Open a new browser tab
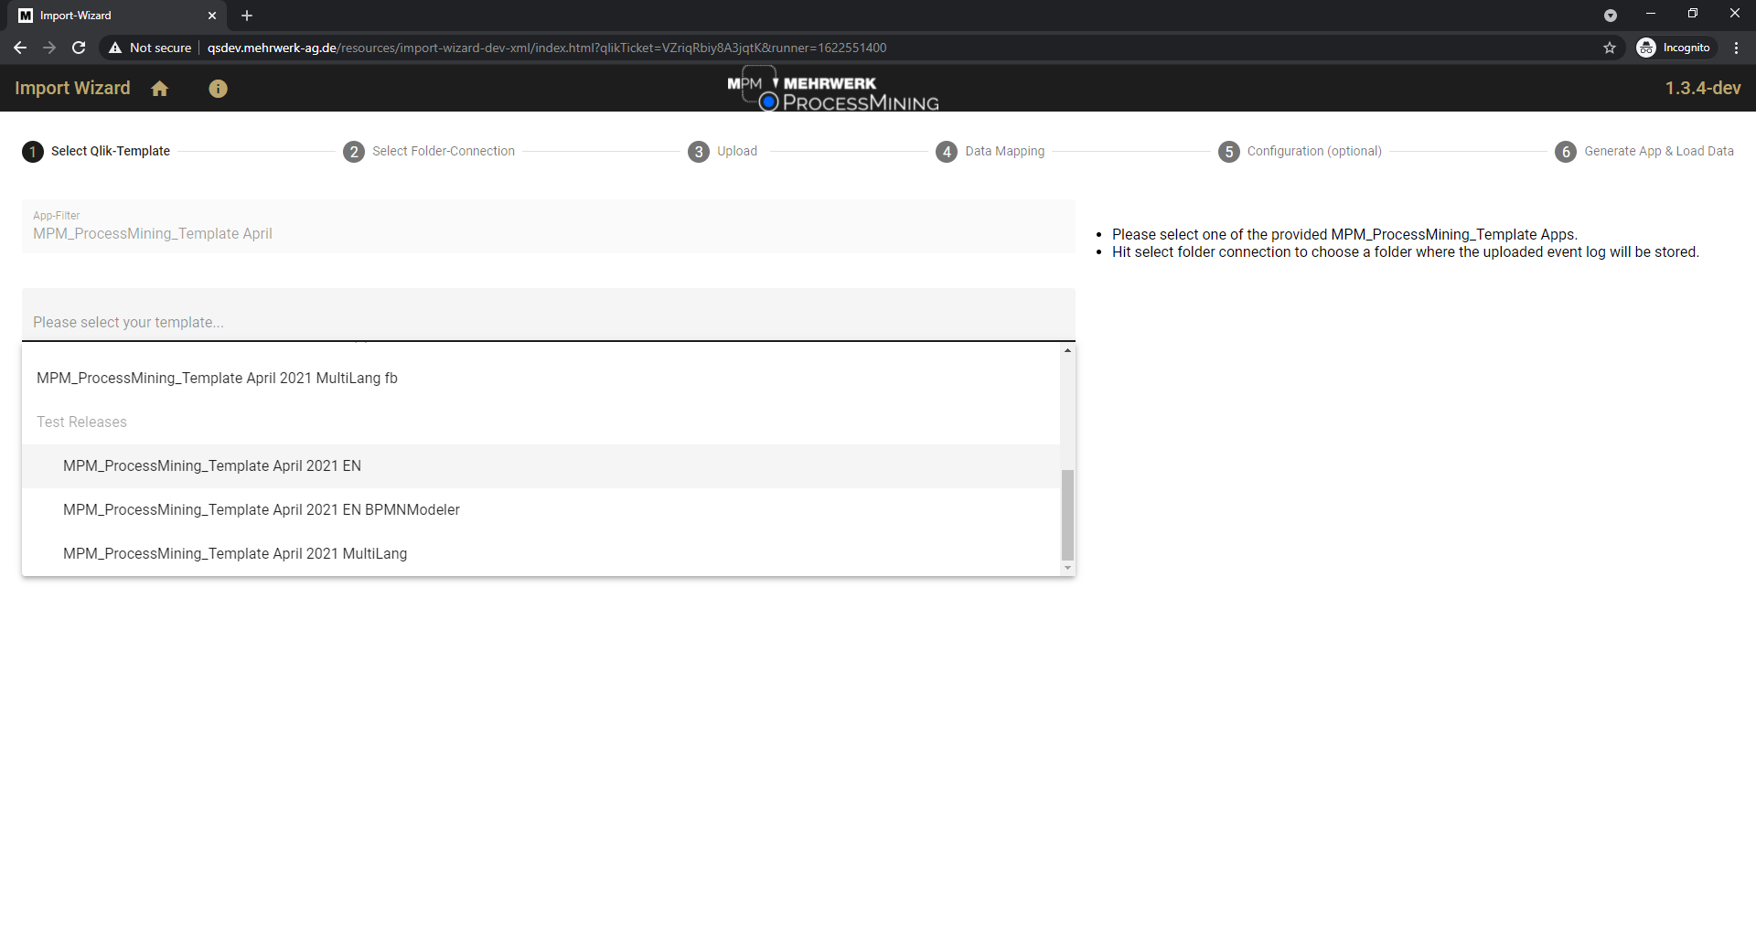 [247, 16]
